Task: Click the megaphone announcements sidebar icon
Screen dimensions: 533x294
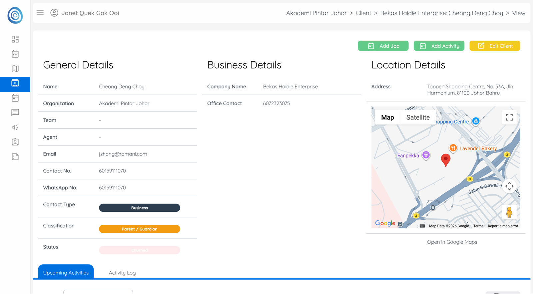Action: point(15,127)
